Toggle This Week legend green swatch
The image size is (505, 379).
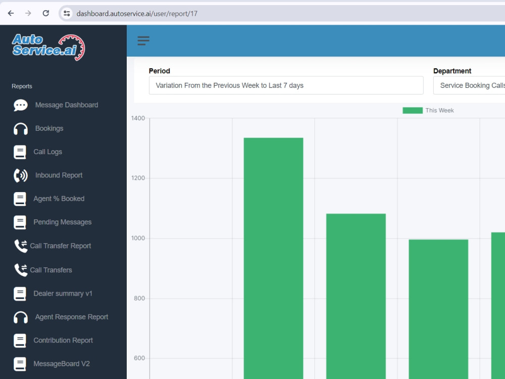click(x=413, y=111)
